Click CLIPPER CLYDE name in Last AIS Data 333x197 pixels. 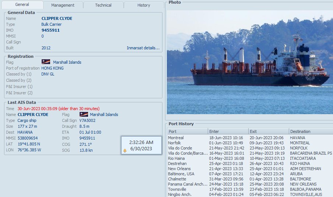(x=33, y=115)
